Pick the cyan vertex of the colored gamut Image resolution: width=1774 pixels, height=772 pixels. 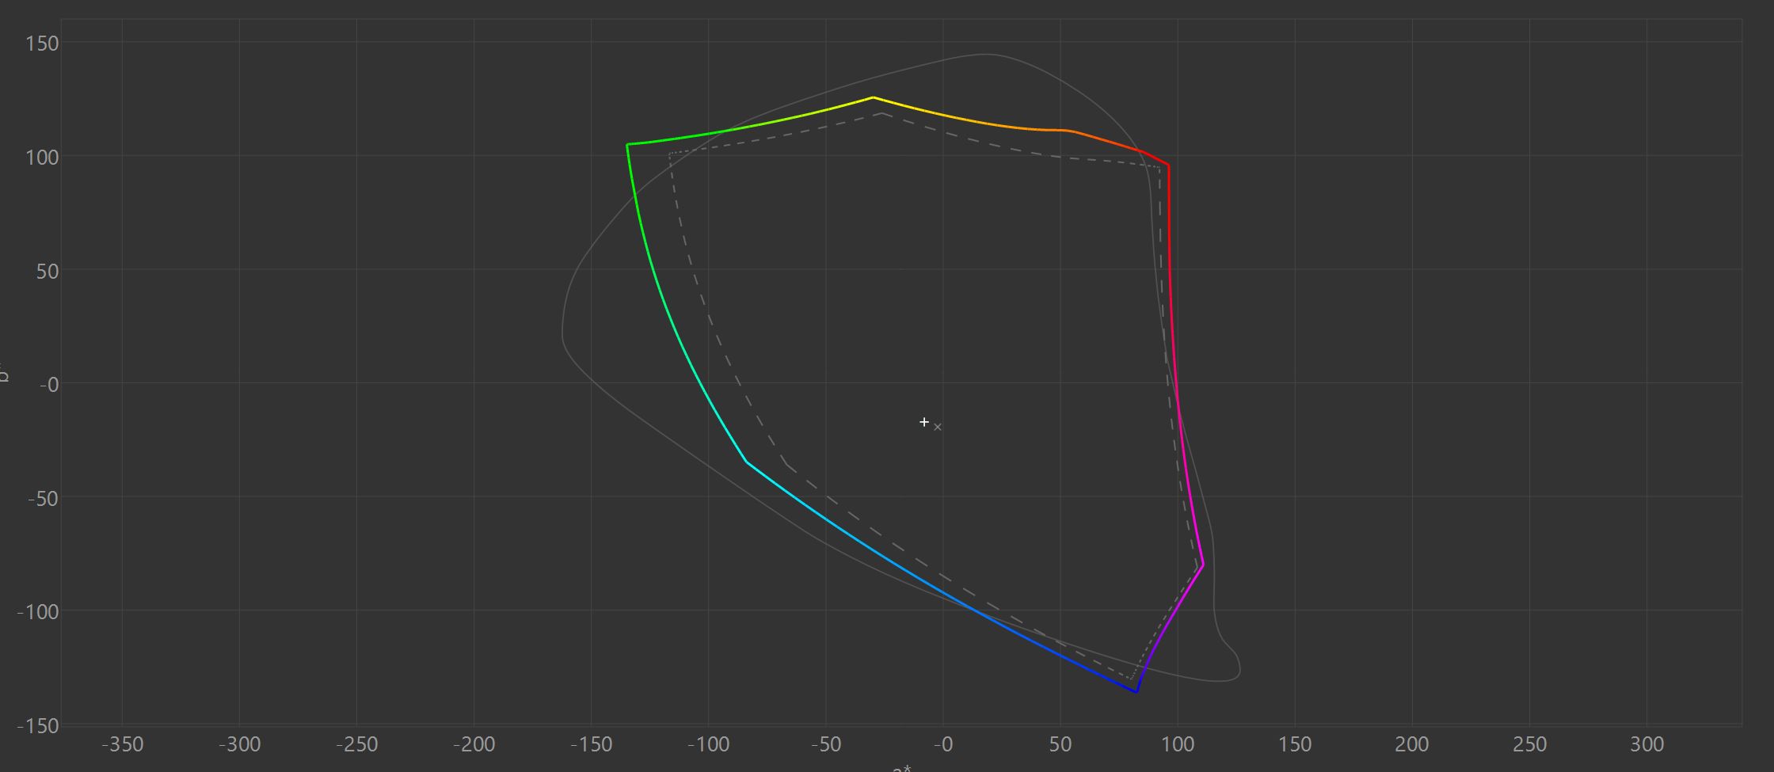click(746, 462)
